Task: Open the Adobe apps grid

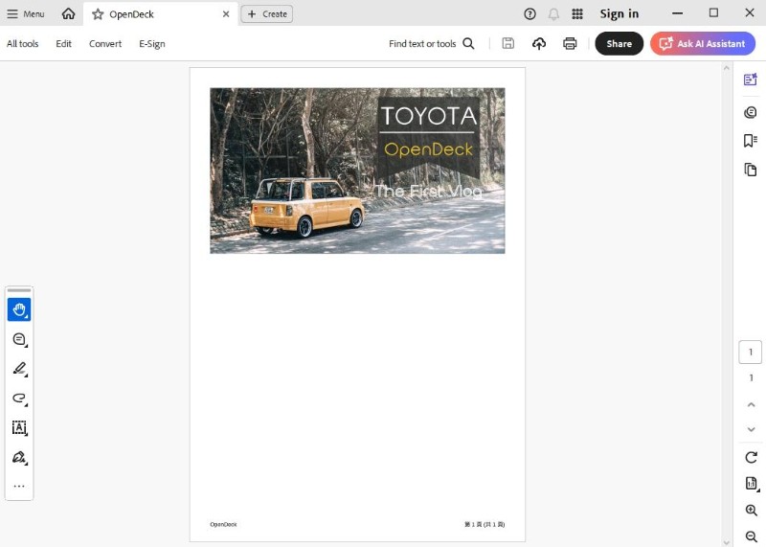Action: (577, 14)
